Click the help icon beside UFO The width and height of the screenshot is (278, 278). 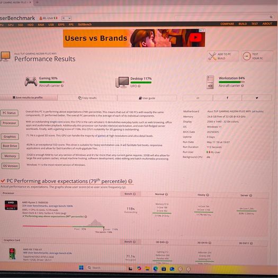coord(139,86)
